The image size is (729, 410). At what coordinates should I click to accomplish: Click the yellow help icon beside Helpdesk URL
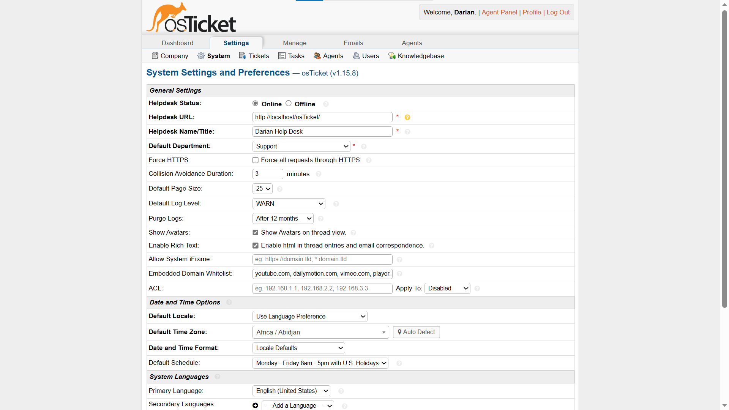[x=407, y=117]
